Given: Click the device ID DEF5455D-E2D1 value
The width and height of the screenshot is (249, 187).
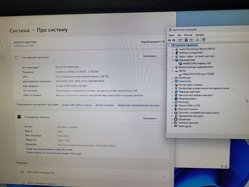Looking at the screenshot, I should [80, 81].
